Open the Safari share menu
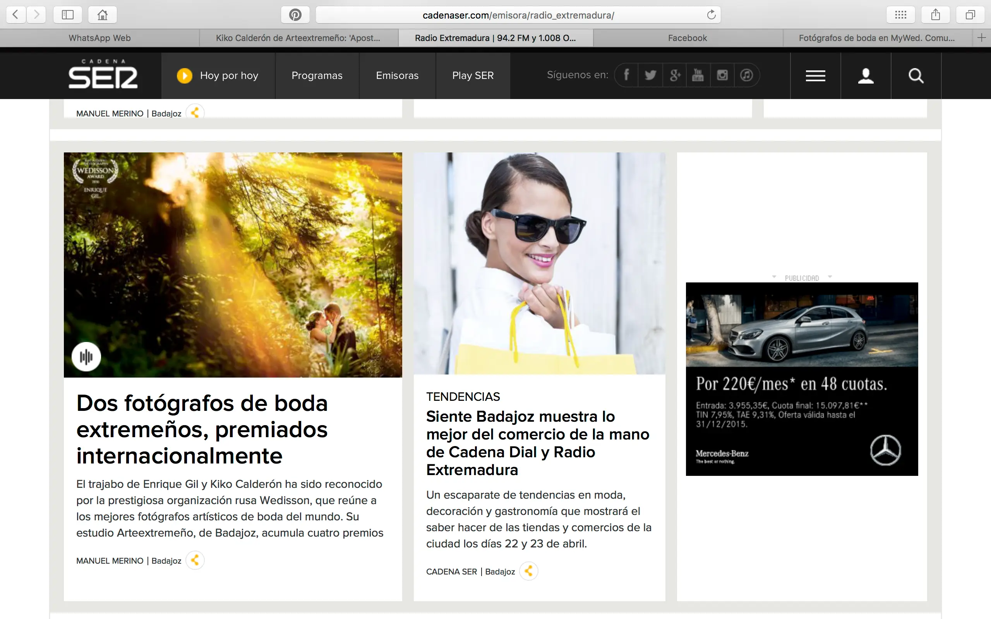Screen dimensions: 991x619 [x=935, y=15]
